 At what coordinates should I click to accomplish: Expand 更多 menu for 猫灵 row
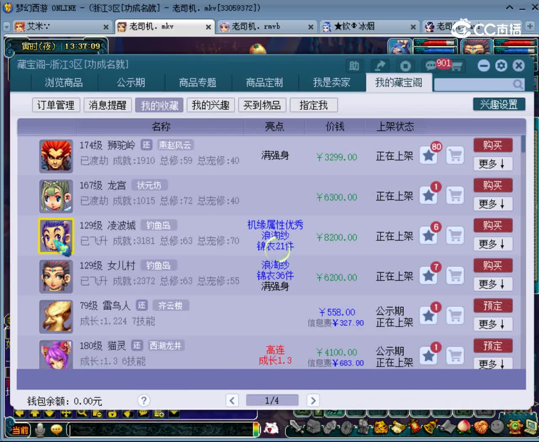pos(493,363)
